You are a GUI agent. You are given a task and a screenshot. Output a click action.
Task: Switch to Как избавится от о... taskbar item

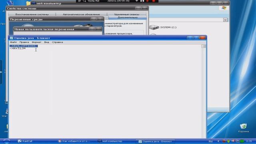pyautogui.click(x=74, y=141)
